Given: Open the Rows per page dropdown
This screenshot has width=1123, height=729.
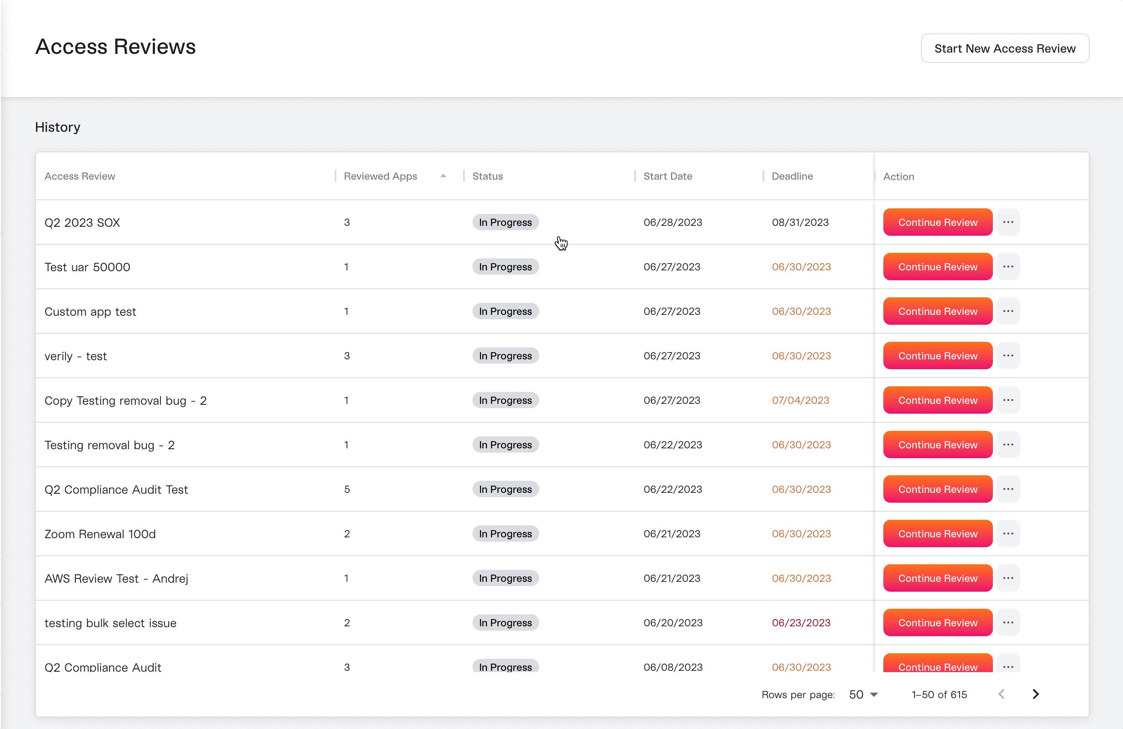Looking at the screenshot, I should tap(863, 695).
